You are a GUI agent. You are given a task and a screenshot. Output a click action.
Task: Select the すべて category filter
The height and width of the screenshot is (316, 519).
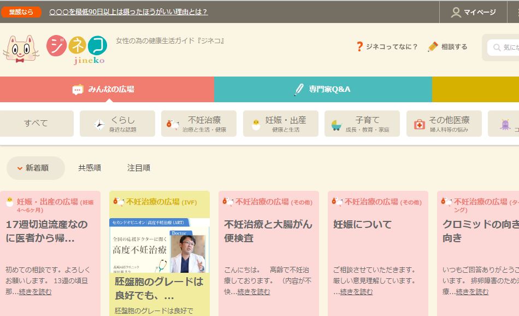pyautogui.click(x=36, y=124)
